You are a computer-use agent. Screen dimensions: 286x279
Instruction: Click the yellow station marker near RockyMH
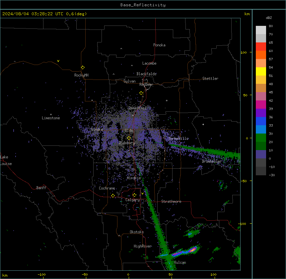[83, 67]
